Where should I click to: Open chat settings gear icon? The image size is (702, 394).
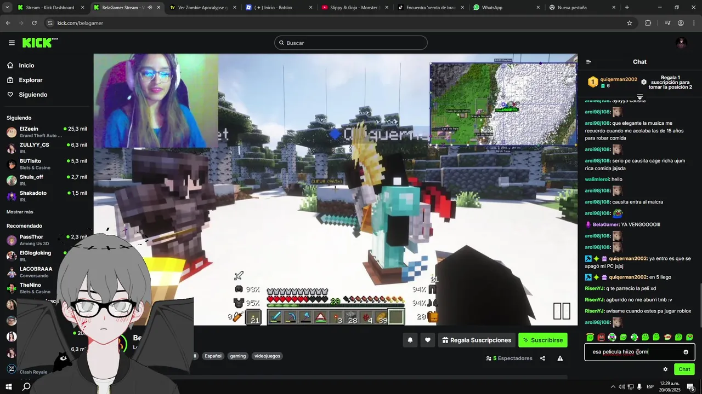[665, 369]
